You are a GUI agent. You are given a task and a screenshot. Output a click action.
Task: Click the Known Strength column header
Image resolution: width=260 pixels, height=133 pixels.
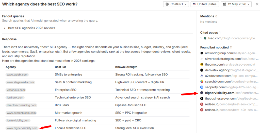pyautogui.click(x=126, y=67)
